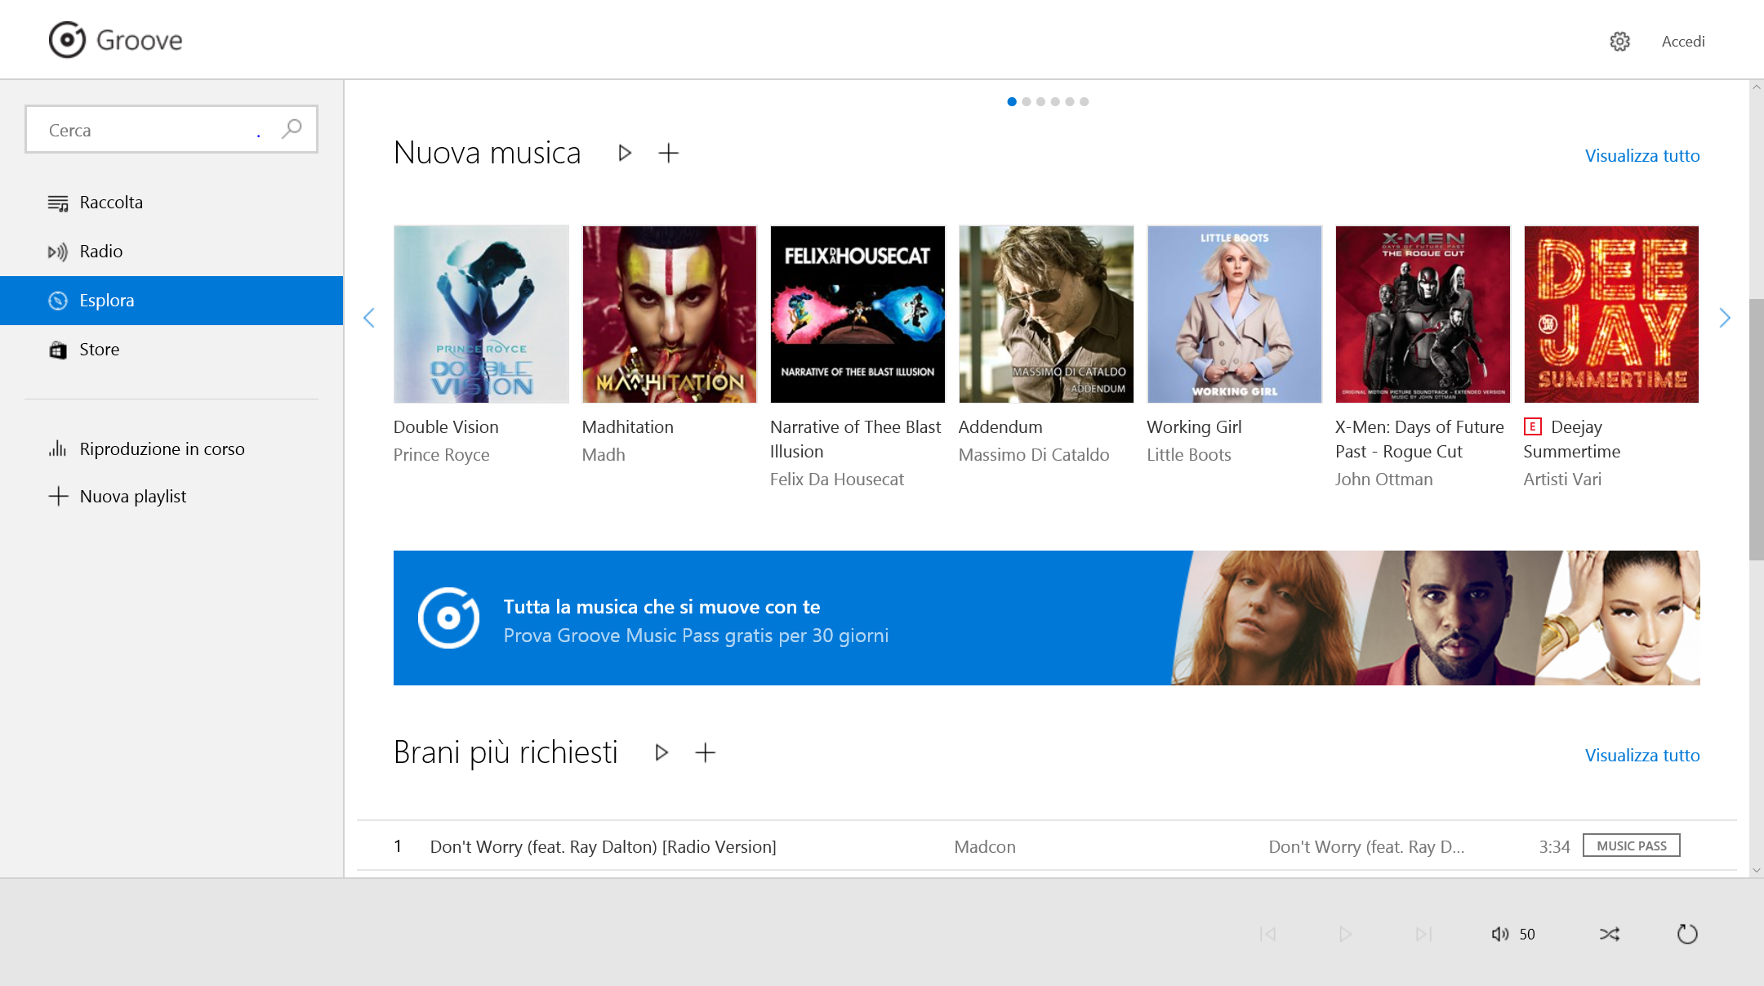Create a Nuova playlist
The image size is (1764, 986).
coord(171,496)
